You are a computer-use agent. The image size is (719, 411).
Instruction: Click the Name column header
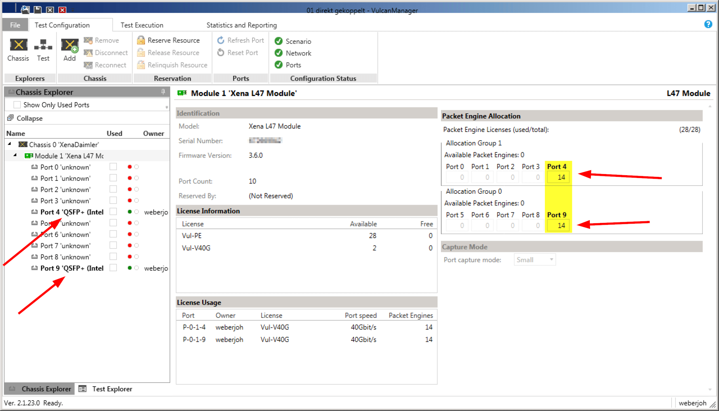click(16, 133)
